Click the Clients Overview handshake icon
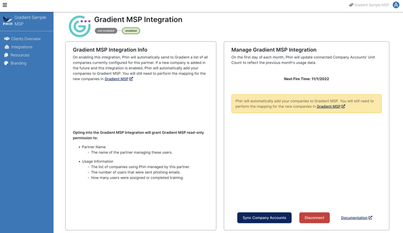 6,39
